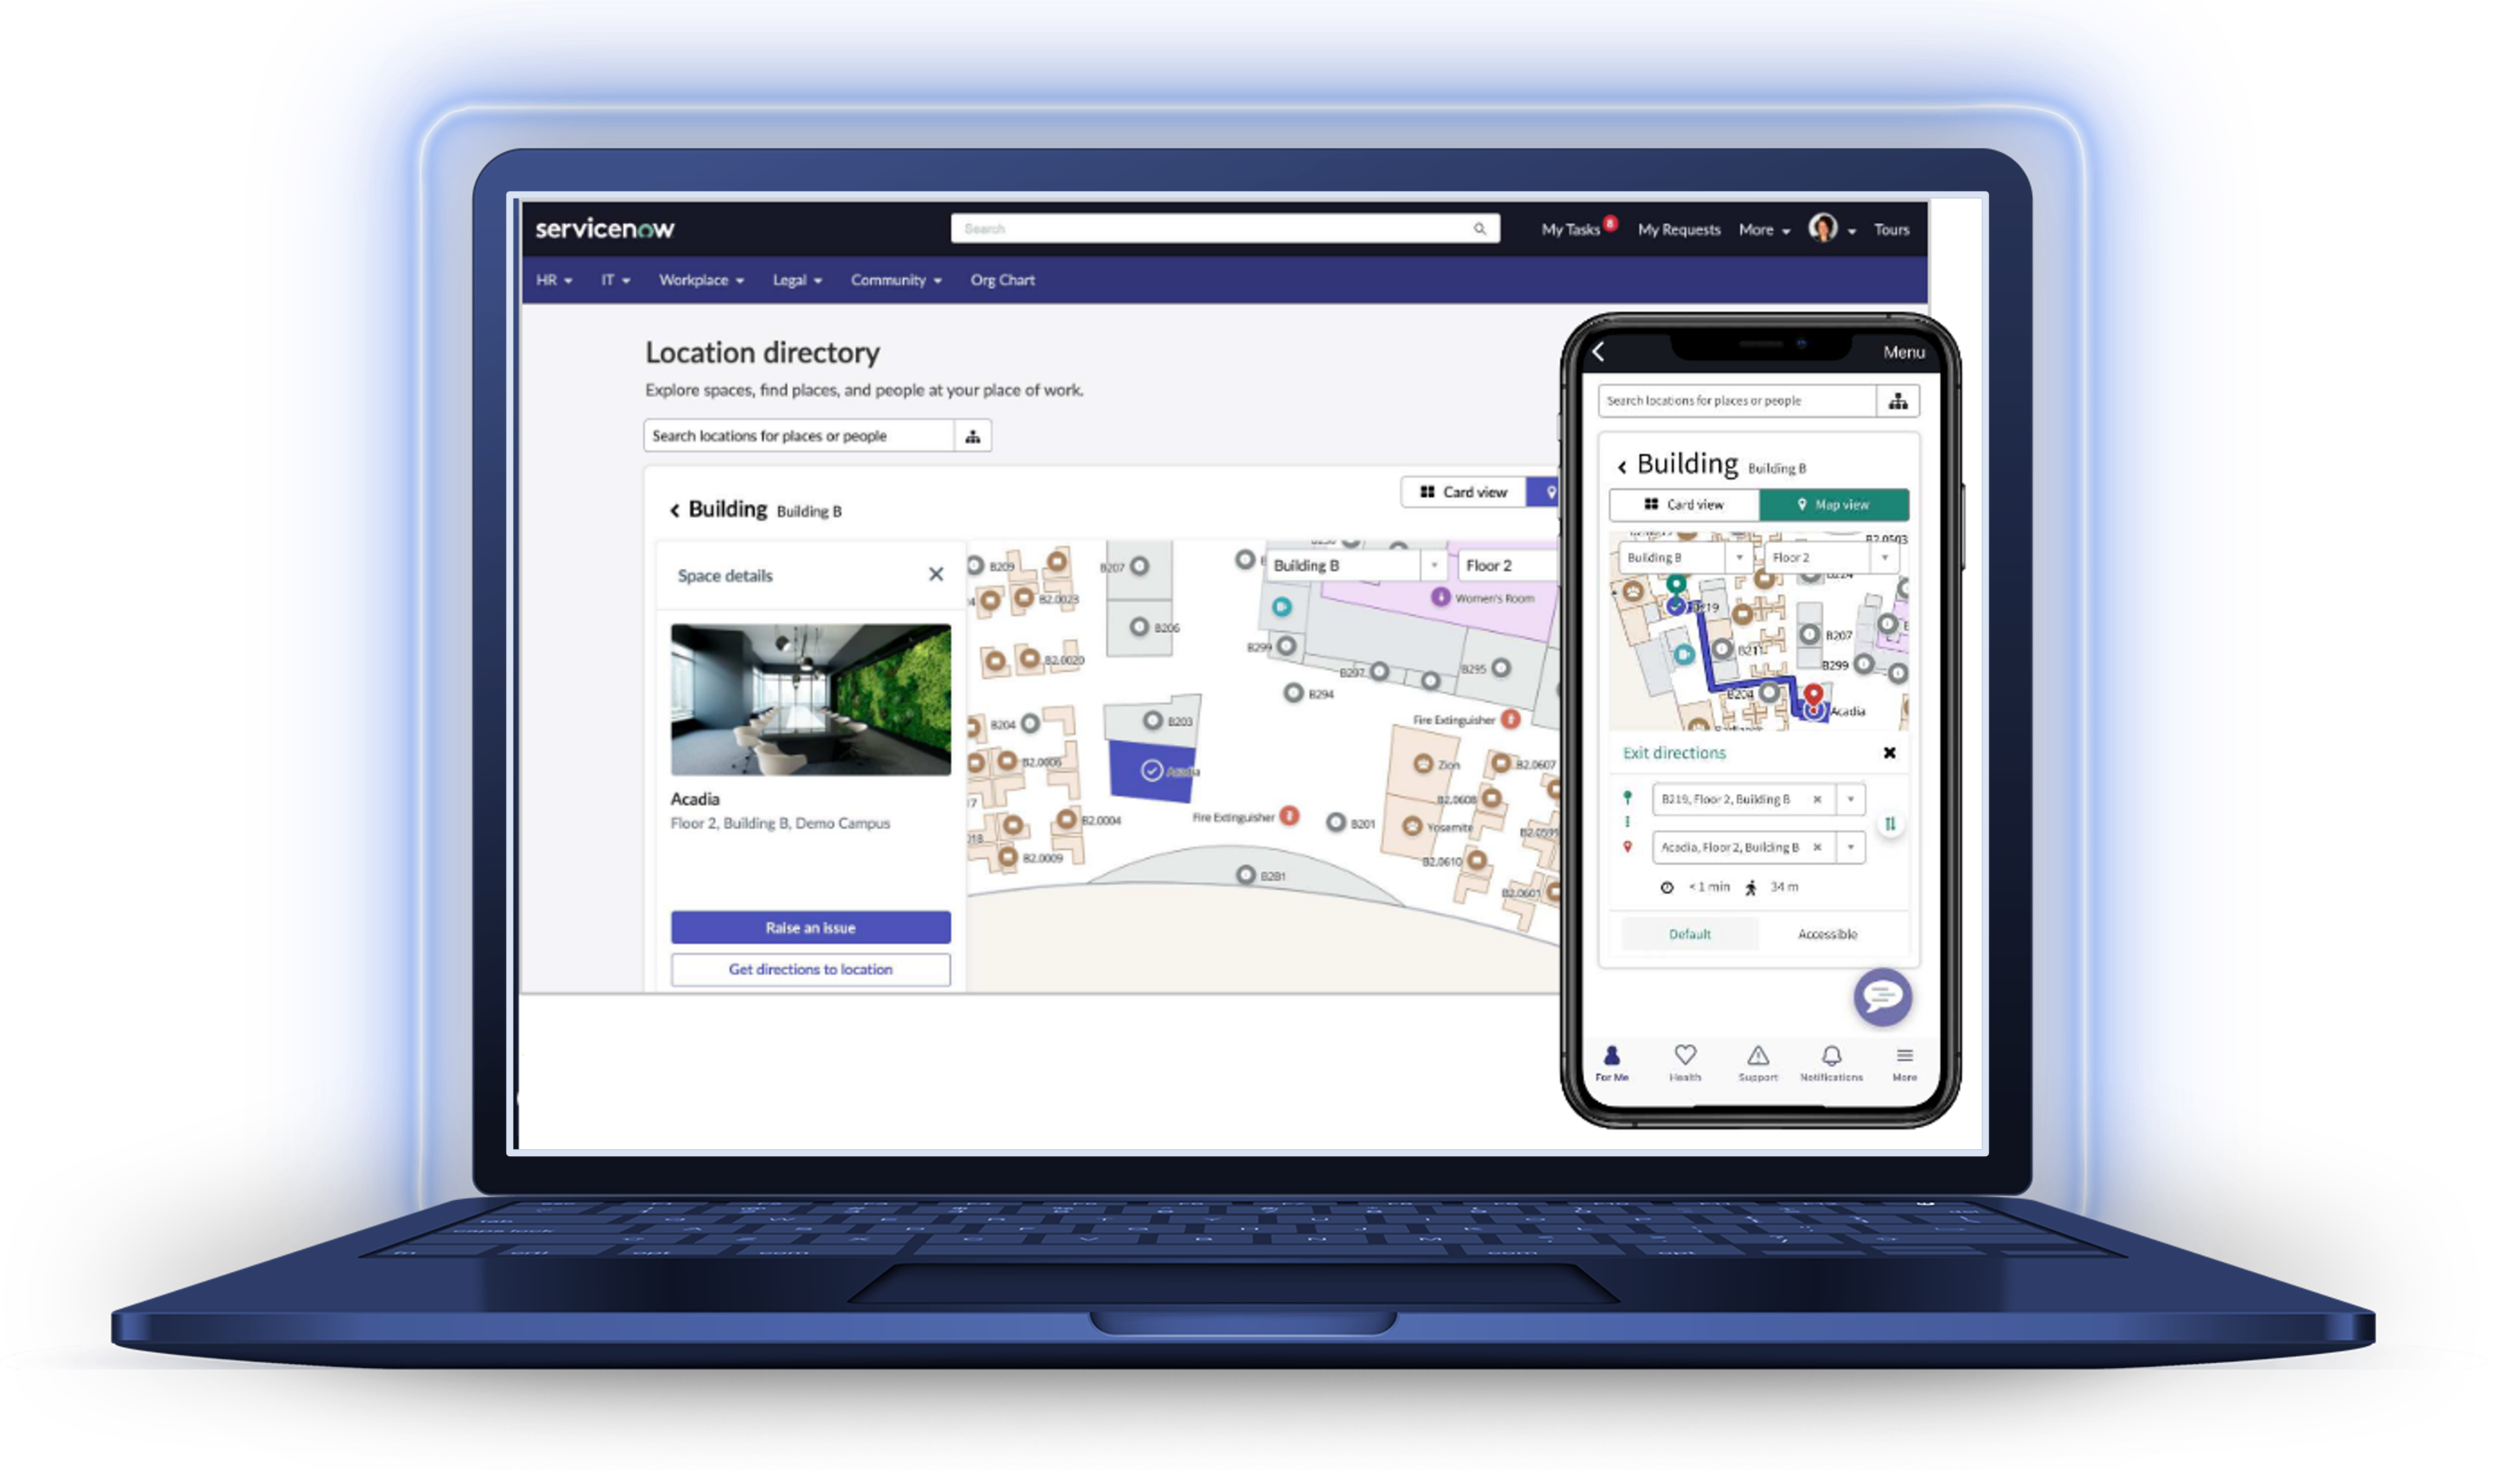Click the org chart people icon

pos(973,436)
